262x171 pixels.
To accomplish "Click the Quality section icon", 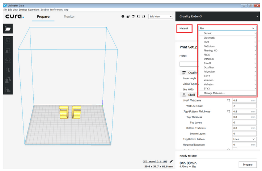I will [x=184, y=72].
